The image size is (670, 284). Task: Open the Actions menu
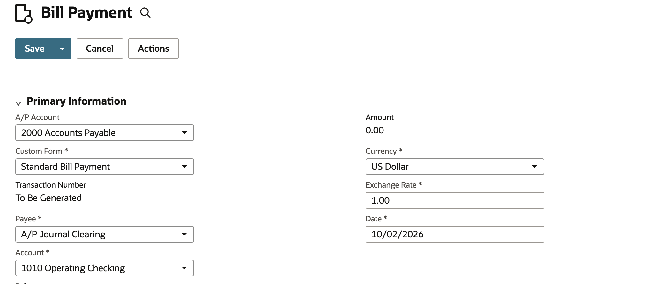click(x=153, y=49)
